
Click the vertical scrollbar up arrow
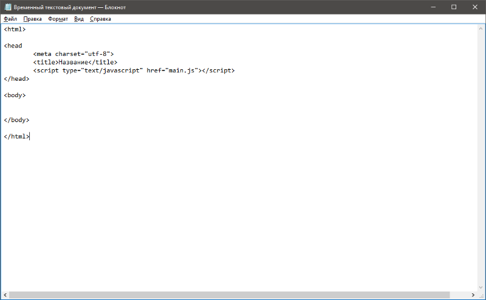[481, 28]
